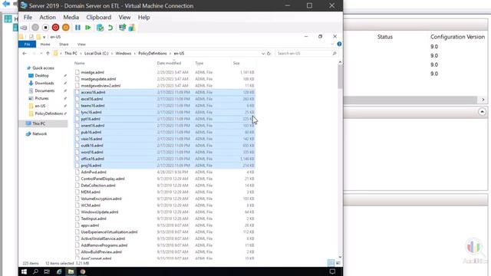Viewport: 491px width, 276px height.
Task: Select the AdmPwd.adml file
Action: [94, 172]
